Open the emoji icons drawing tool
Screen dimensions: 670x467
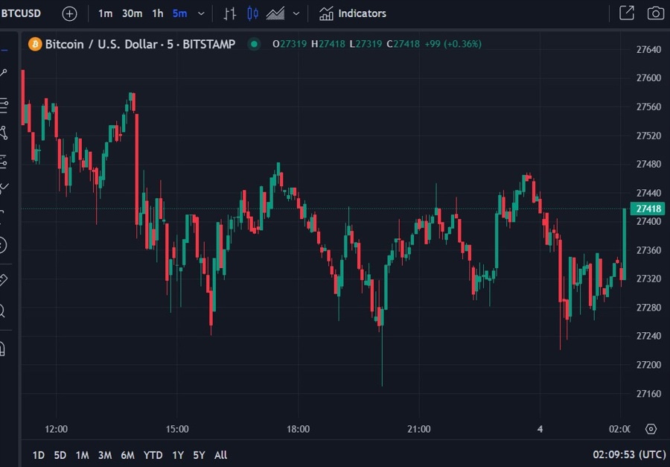click(x=3, y=244)
